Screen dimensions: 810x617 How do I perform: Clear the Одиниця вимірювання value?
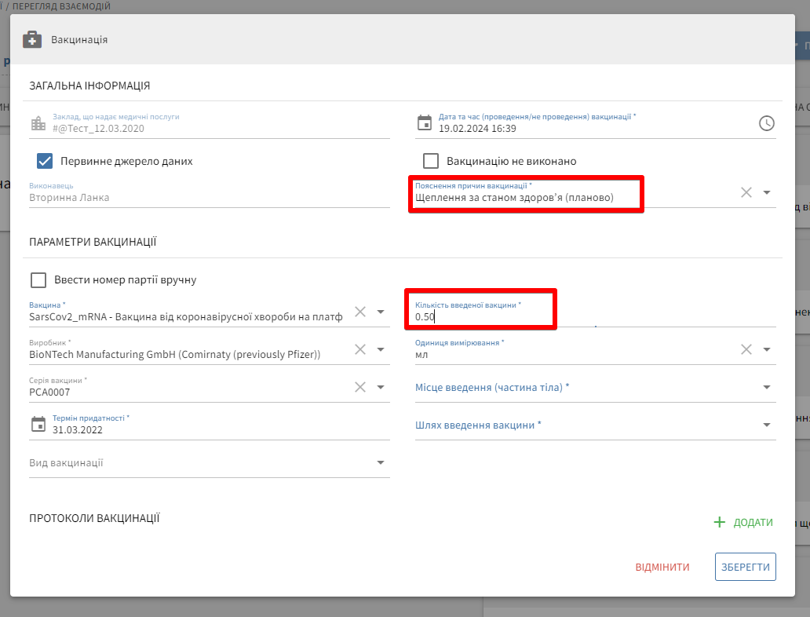[746, 349]
